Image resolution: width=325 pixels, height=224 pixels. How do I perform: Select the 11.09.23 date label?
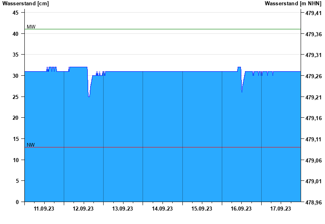pyautogui.click(x=44, y=209)
